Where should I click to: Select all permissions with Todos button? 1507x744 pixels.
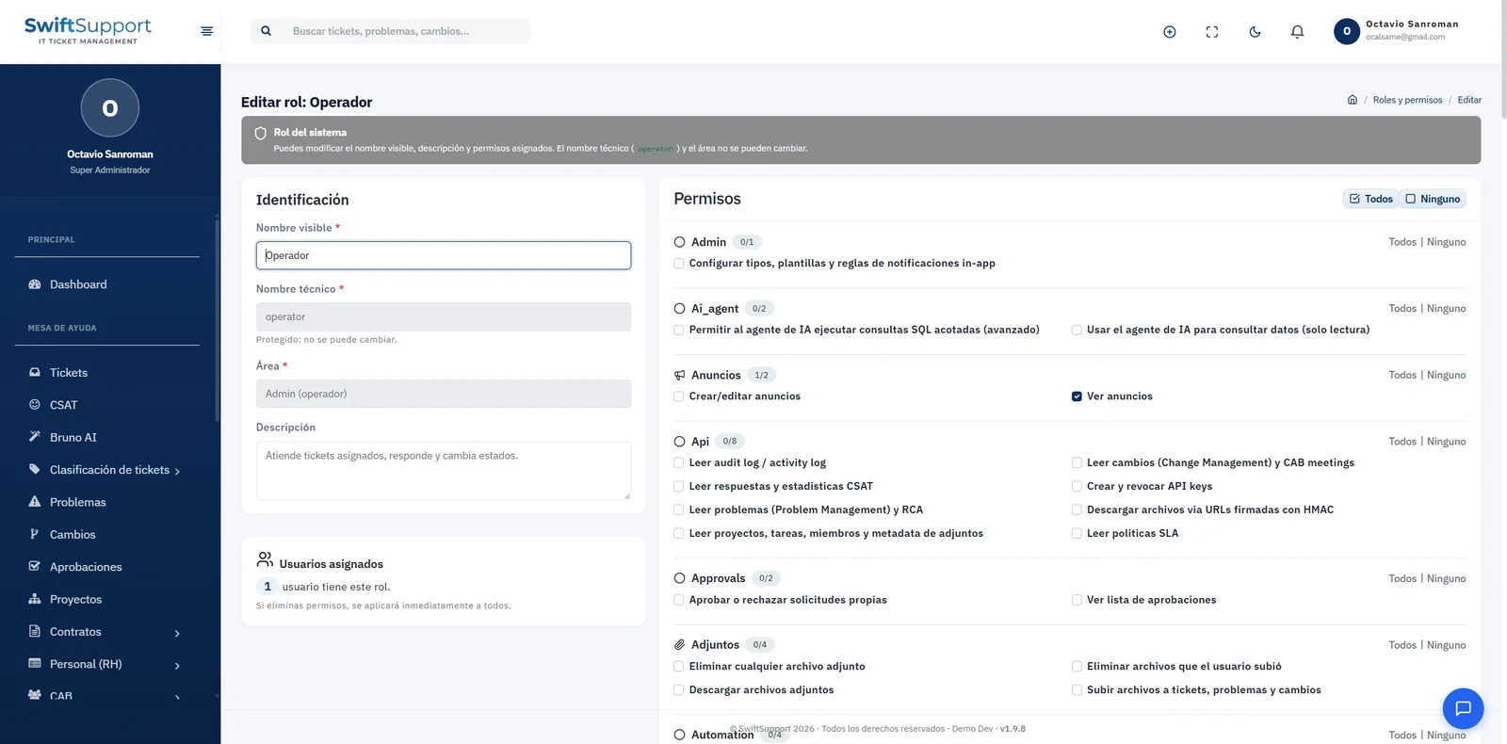1371,199
